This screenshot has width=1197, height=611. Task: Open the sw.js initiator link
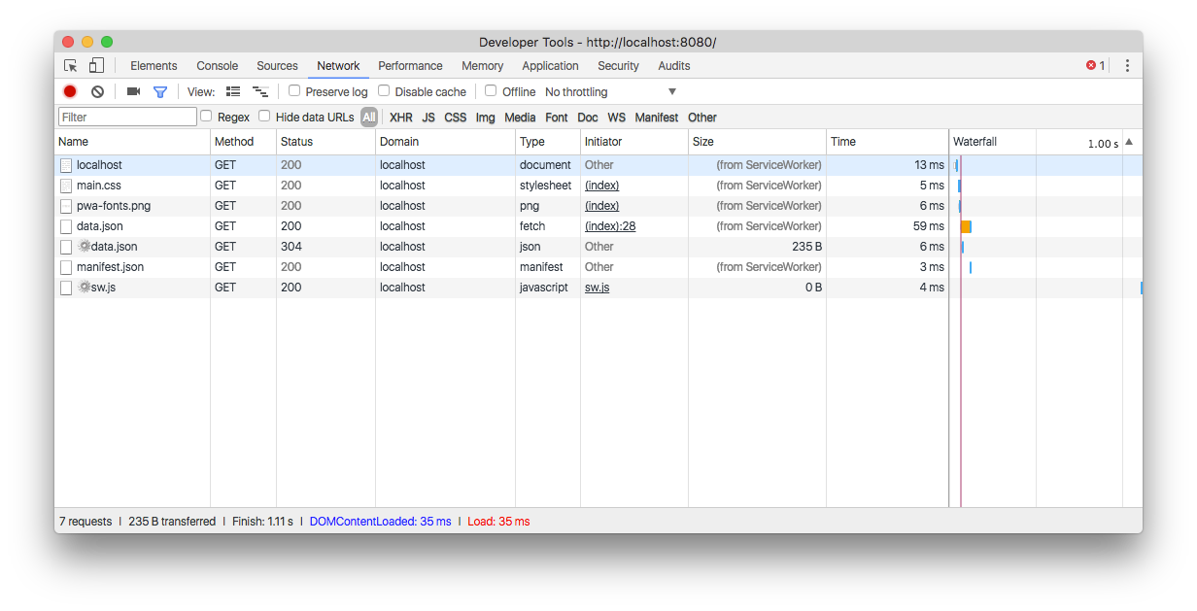597,288
